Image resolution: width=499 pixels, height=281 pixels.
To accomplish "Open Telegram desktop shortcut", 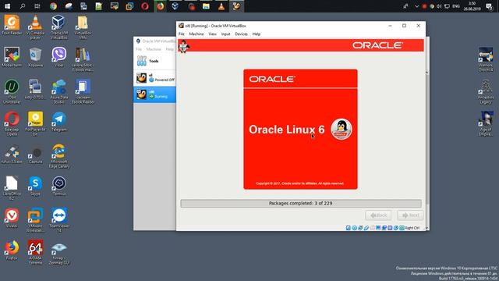I will [59, 122].
